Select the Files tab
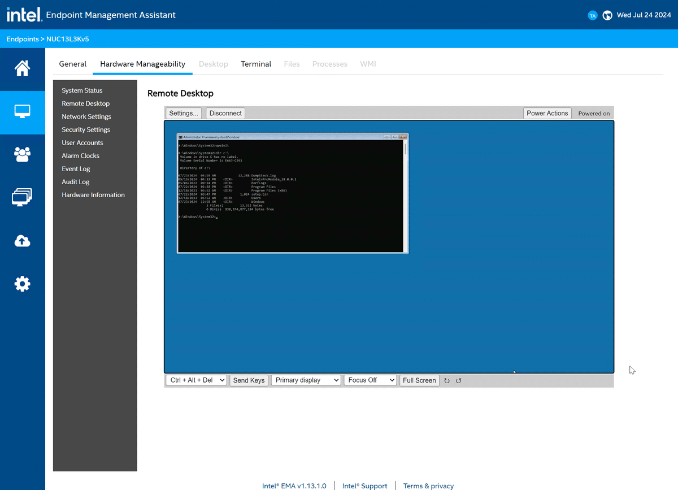The height and width of the screenshot is (490, 678). 292,64
